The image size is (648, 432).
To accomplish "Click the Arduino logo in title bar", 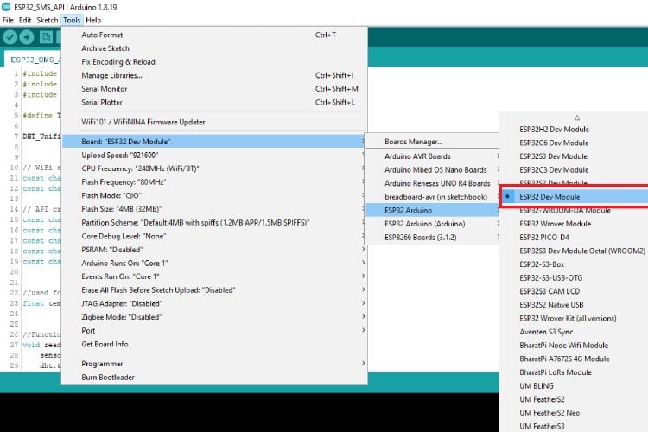I will (7, 6).
